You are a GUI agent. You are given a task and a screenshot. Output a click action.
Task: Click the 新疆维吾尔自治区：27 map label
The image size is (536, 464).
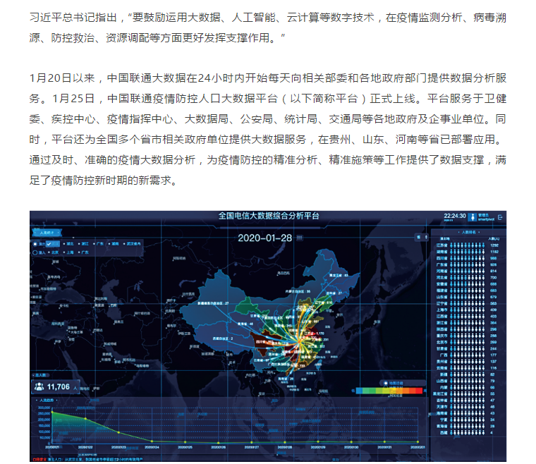tap(212, 303)
